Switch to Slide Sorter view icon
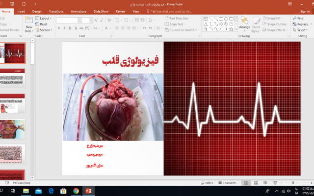Image resolution: width=314 pixels, height=196 pixels. tap(256, 183)
